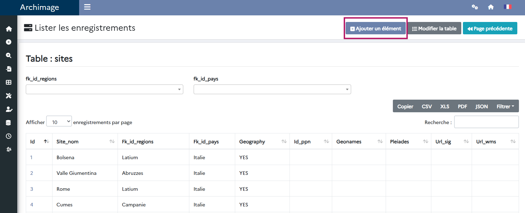Viewport: 525px width, 213px height.
Task: Toggle the hamburger menu in header
Action: click(x=87, y=7)
